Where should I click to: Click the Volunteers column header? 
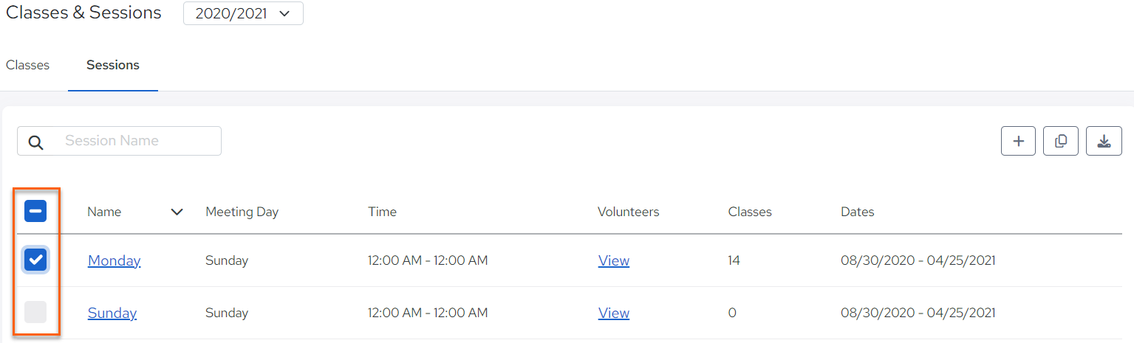click(x=628, y=212)
